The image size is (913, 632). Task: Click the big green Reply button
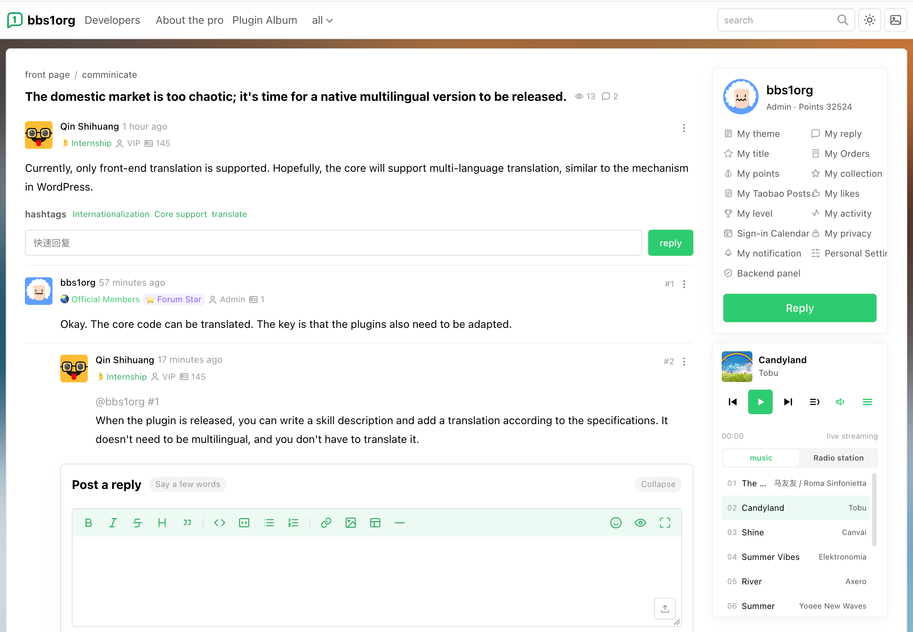point(800,308)
